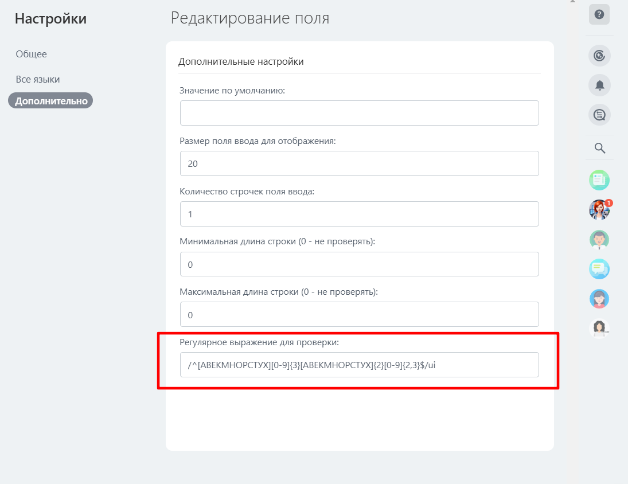Select the Дополнительно tab
The width and height of the screenshot is (628, 484).
pos(50,100)
